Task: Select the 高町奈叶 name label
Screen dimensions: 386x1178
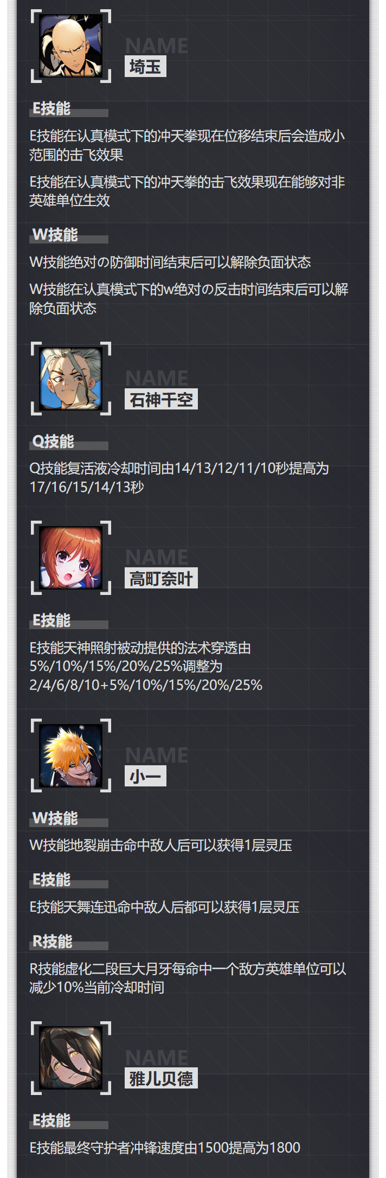Action: click(x=161, y=578)
